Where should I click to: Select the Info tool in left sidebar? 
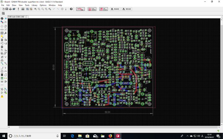[2, 19]
